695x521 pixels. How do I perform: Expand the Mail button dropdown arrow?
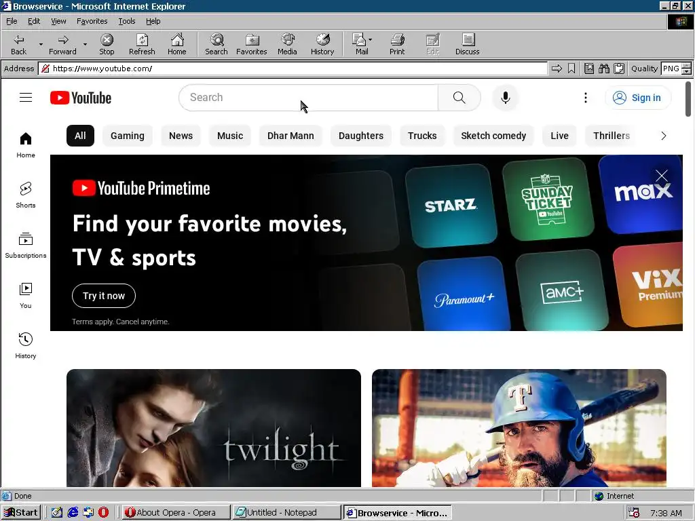[371, 40]
